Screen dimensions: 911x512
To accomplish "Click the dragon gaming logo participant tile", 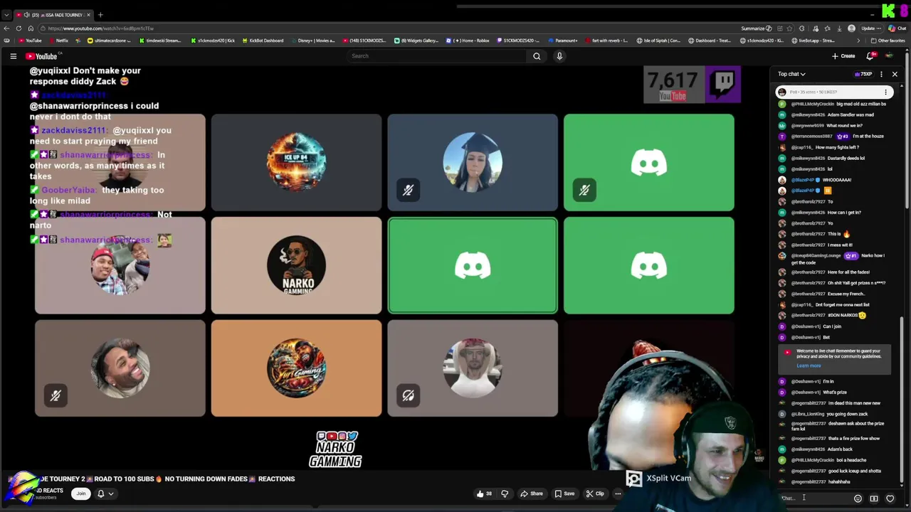I will click(296, 368).
